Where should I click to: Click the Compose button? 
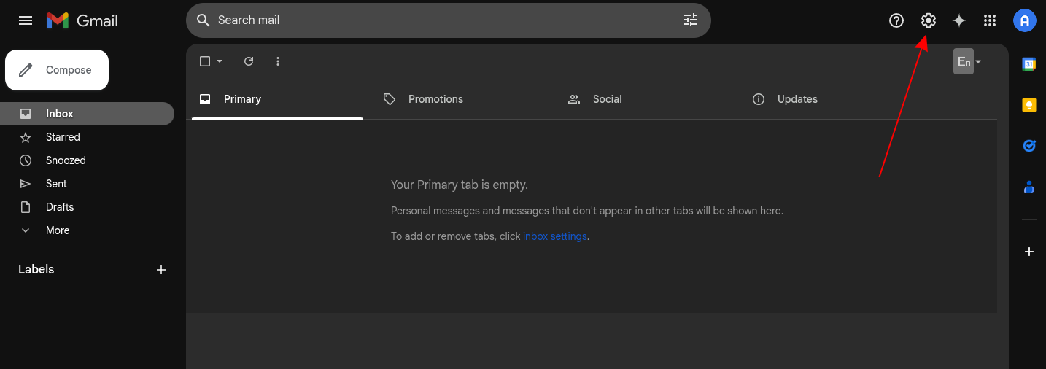57,70
